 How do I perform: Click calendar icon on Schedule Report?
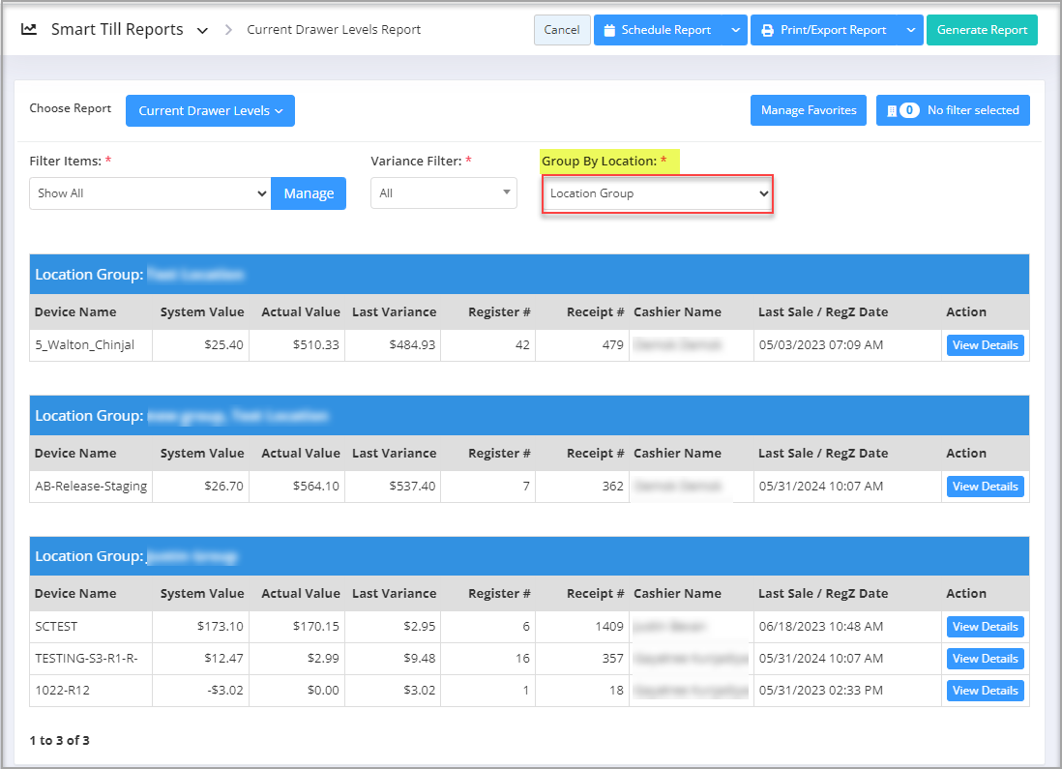[609, 31]
